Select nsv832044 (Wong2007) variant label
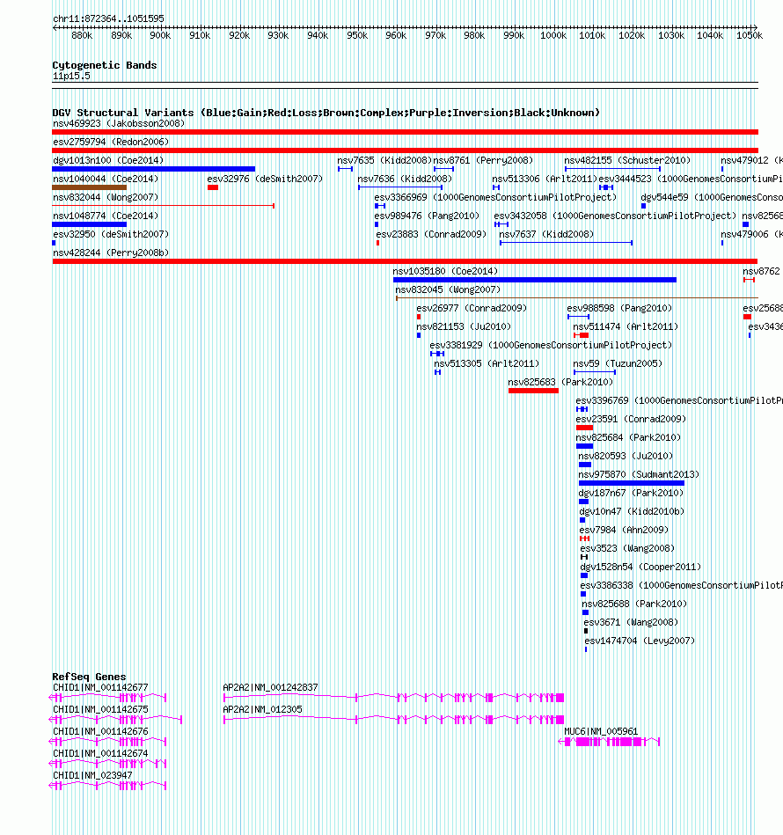This screenshot has height=835, width=783. tap(106, 197)
